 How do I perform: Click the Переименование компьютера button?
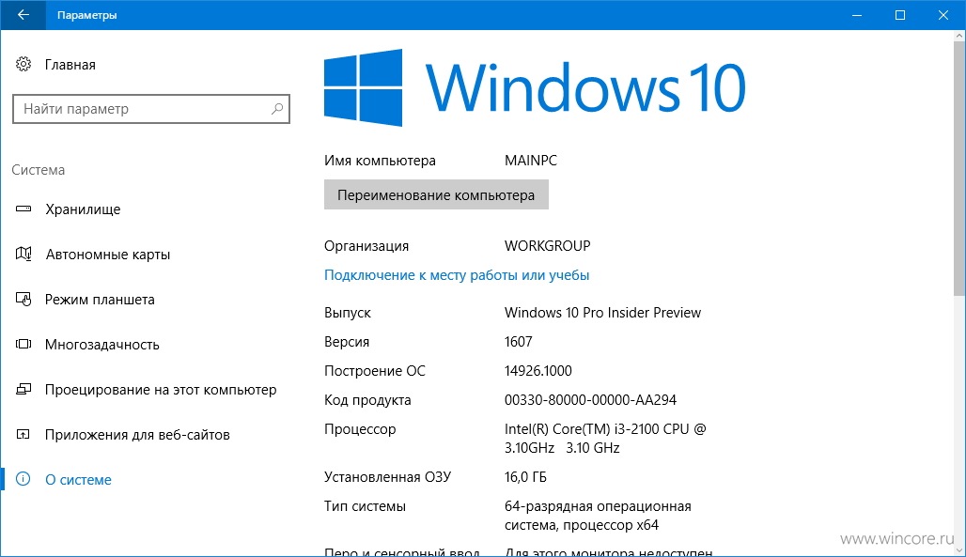pyautogui.click(x=436, y=194)
